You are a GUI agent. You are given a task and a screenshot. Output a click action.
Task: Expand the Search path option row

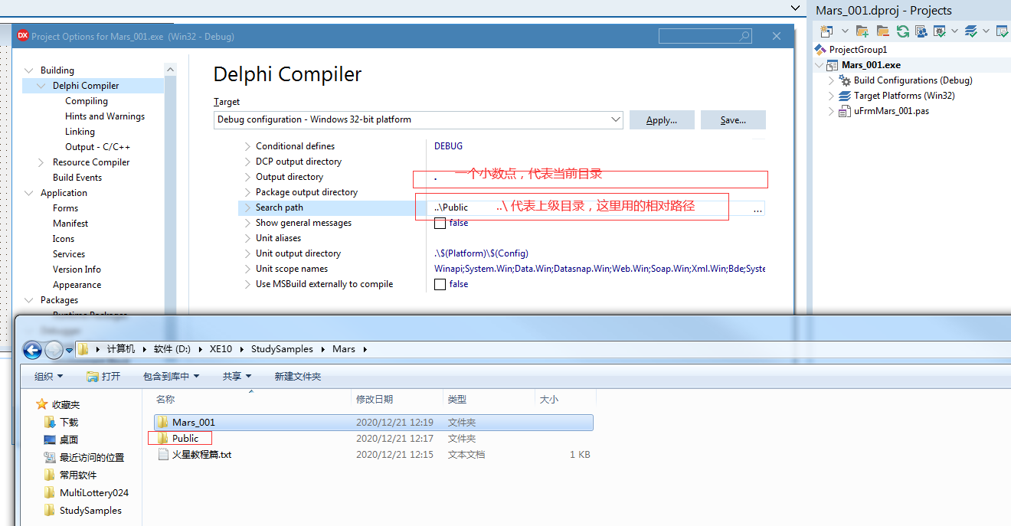tap(247, 207)
